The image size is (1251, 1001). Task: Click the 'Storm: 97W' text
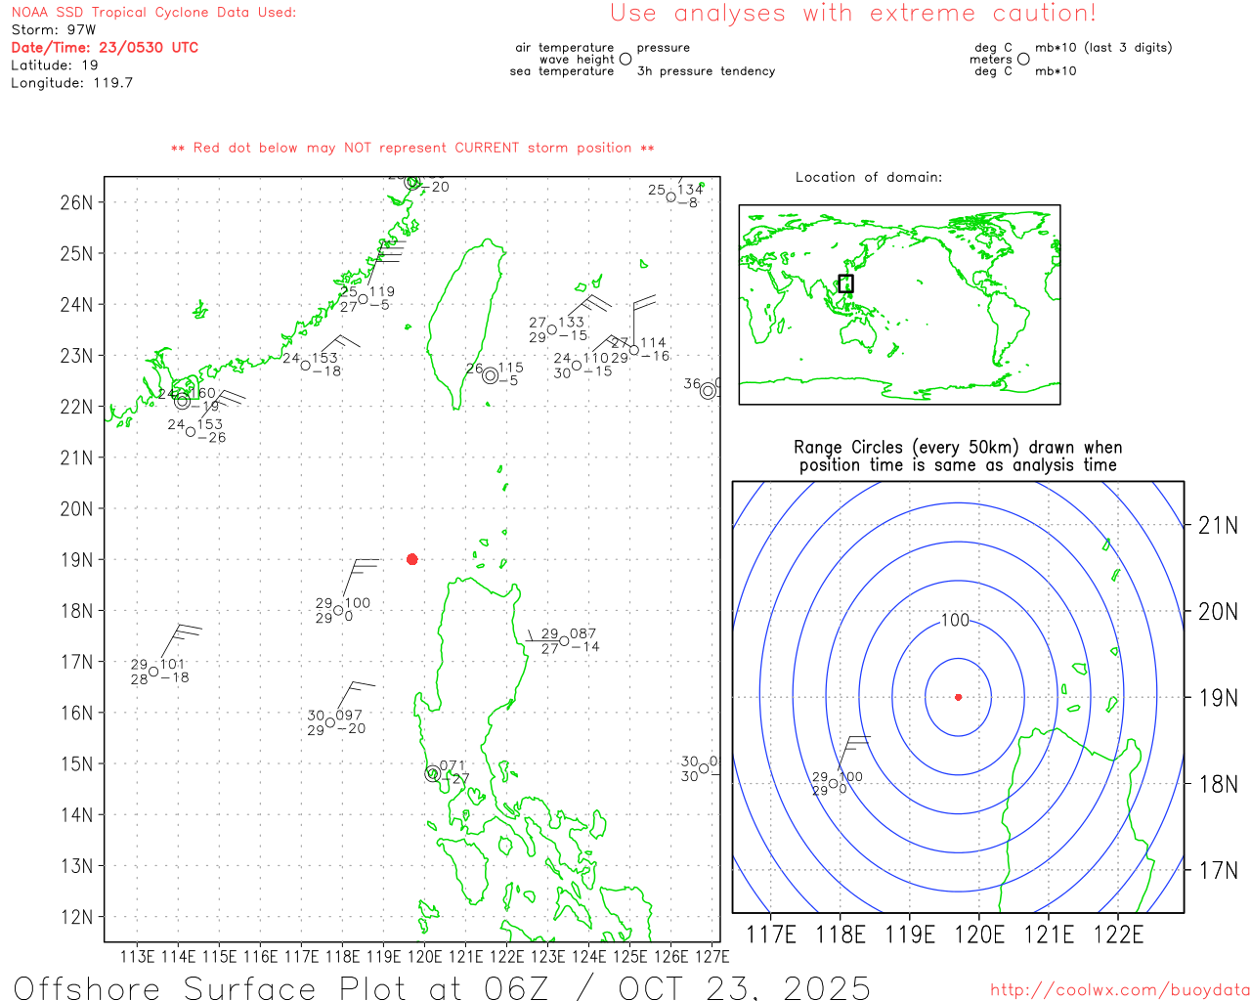54,30
